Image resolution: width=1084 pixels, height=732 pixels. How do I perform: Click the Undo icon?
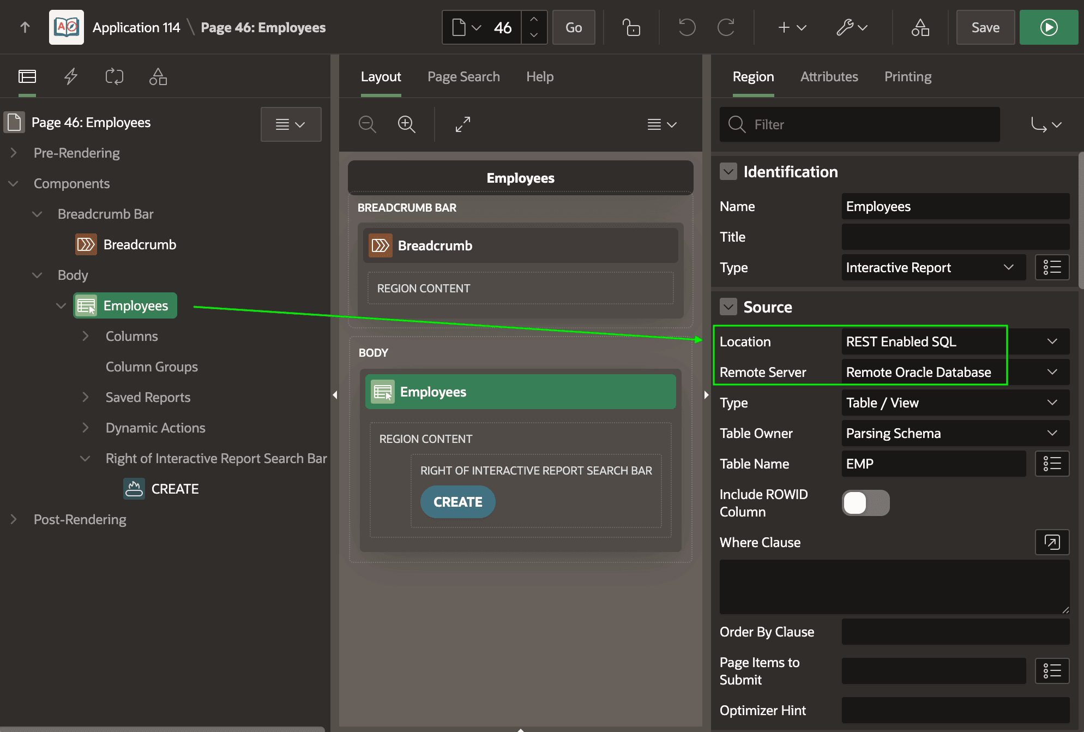[687, 27]
